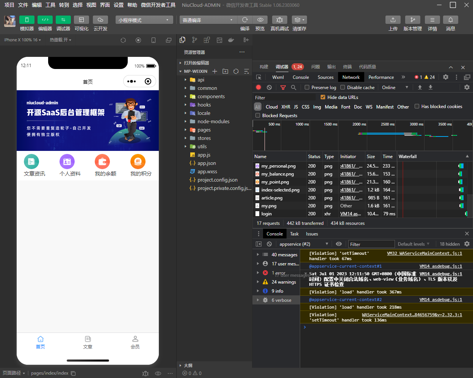Open the appservice (#2) context dropdown
473x378 pixels.
click(x=304, y=244)
